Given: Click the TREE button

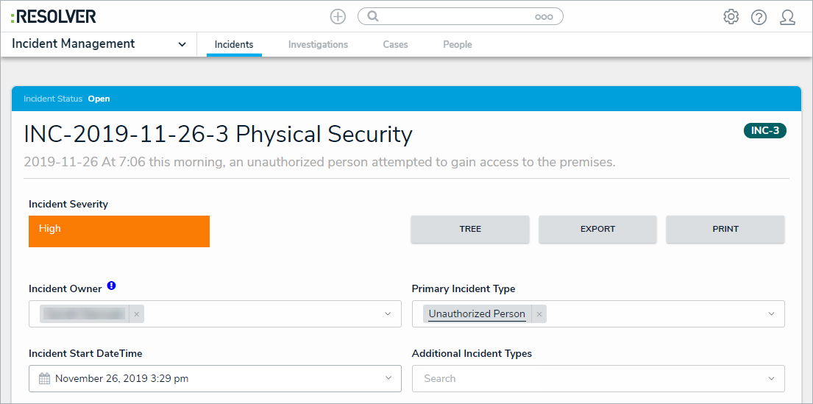Looking at the screenshot, I should pos(470,229).
